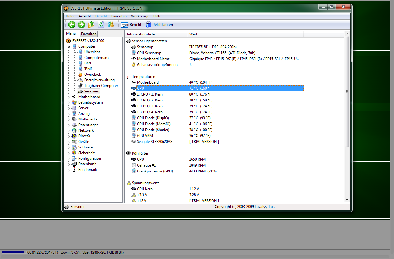The height and width of the screenshot is (259, 394).
Task: Switch to the Menü tab
Action: pos(71,33)
